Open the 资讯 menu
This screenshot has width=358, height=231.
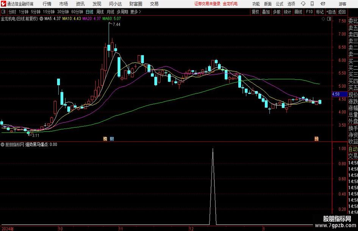tap(80, 4)
